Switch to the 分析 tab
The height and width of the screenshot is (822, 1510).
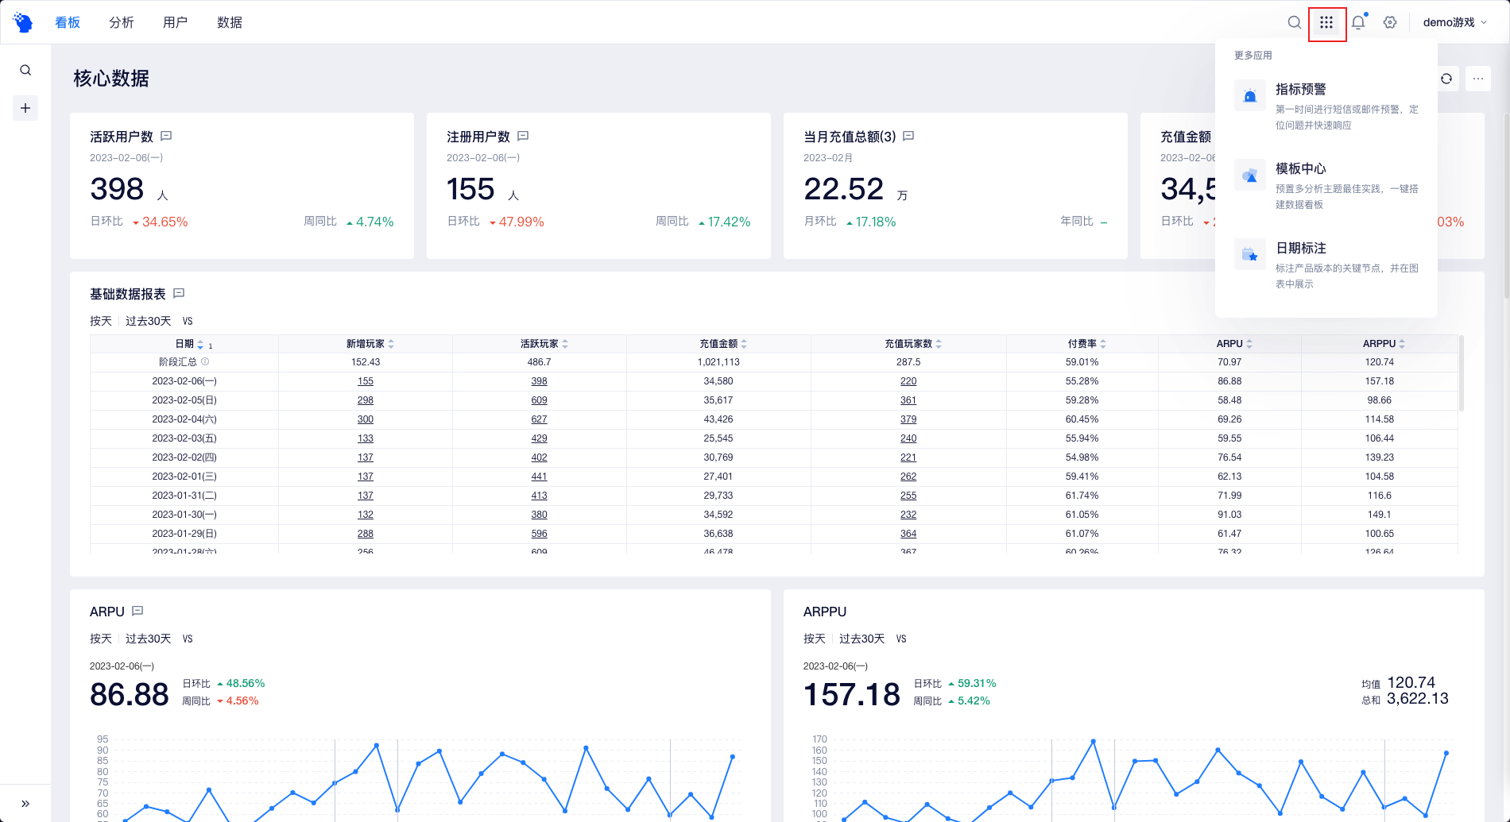[122, 22]
